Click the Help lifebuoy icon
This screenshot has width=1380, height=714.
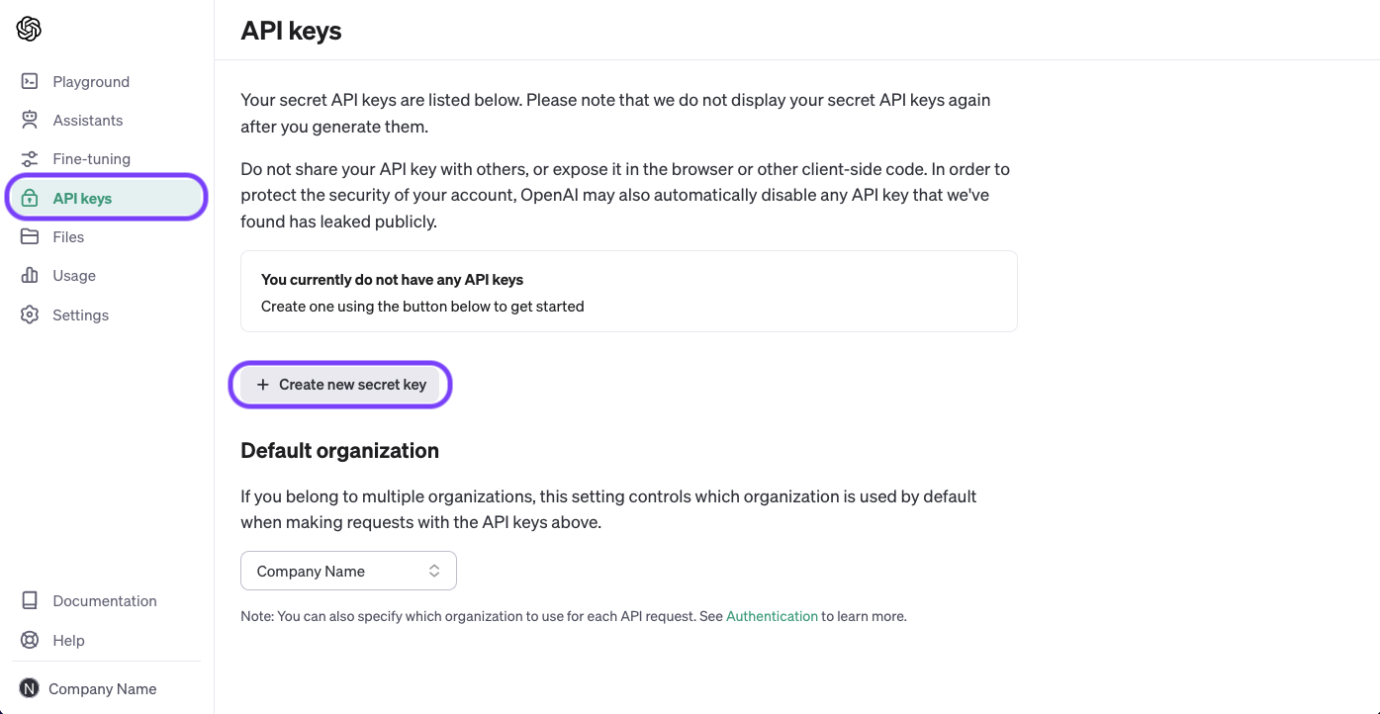click(29, 640)
